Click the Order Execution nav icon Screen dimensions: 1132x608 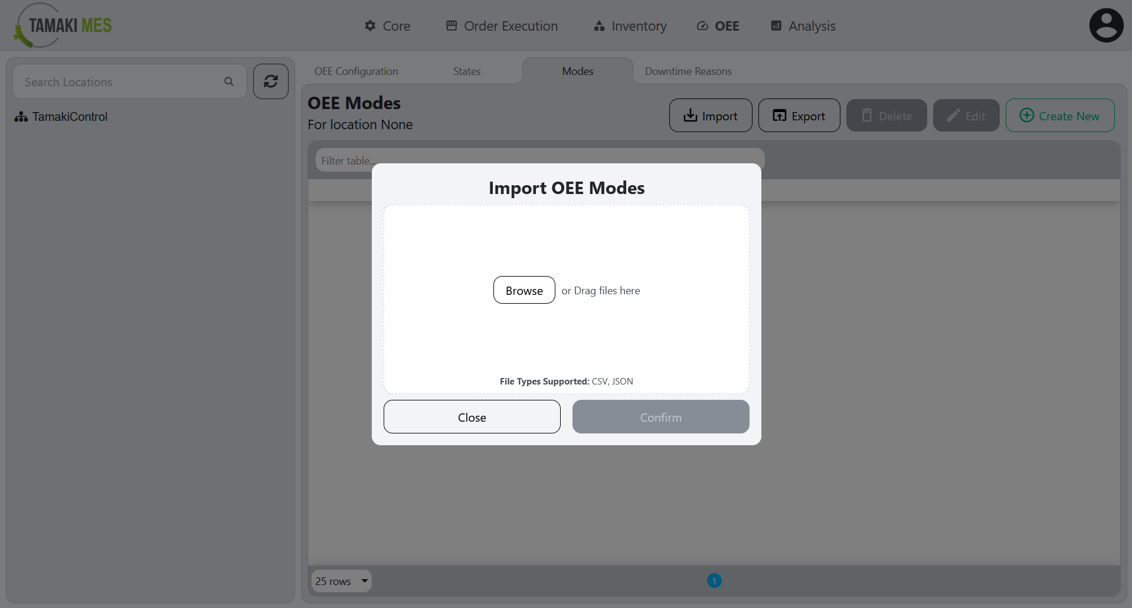point(452,25)
